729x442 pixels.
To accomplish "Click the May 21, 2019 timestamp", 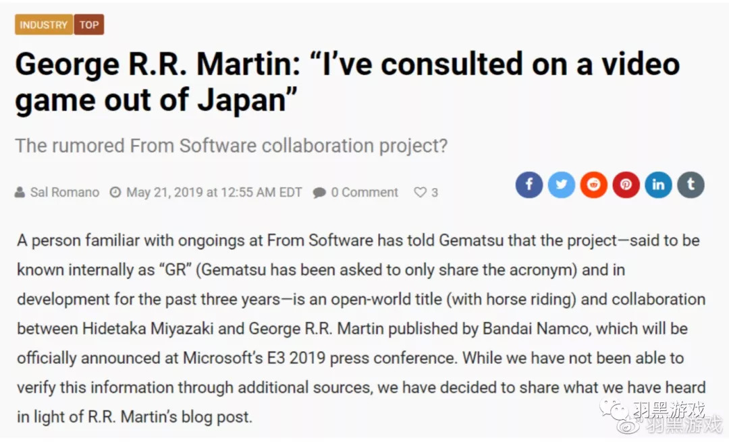I will coord(214,193).
